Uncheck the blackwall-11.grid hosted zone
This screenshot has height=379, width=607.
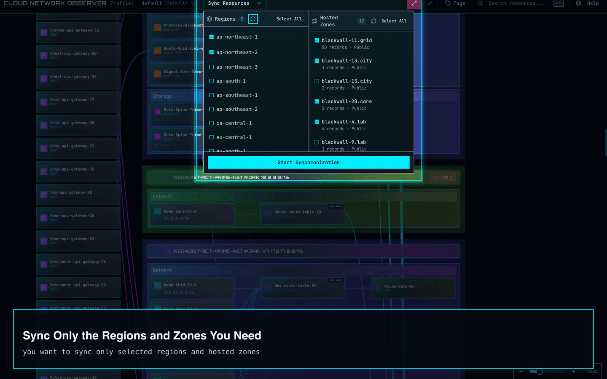coord(317,40)
